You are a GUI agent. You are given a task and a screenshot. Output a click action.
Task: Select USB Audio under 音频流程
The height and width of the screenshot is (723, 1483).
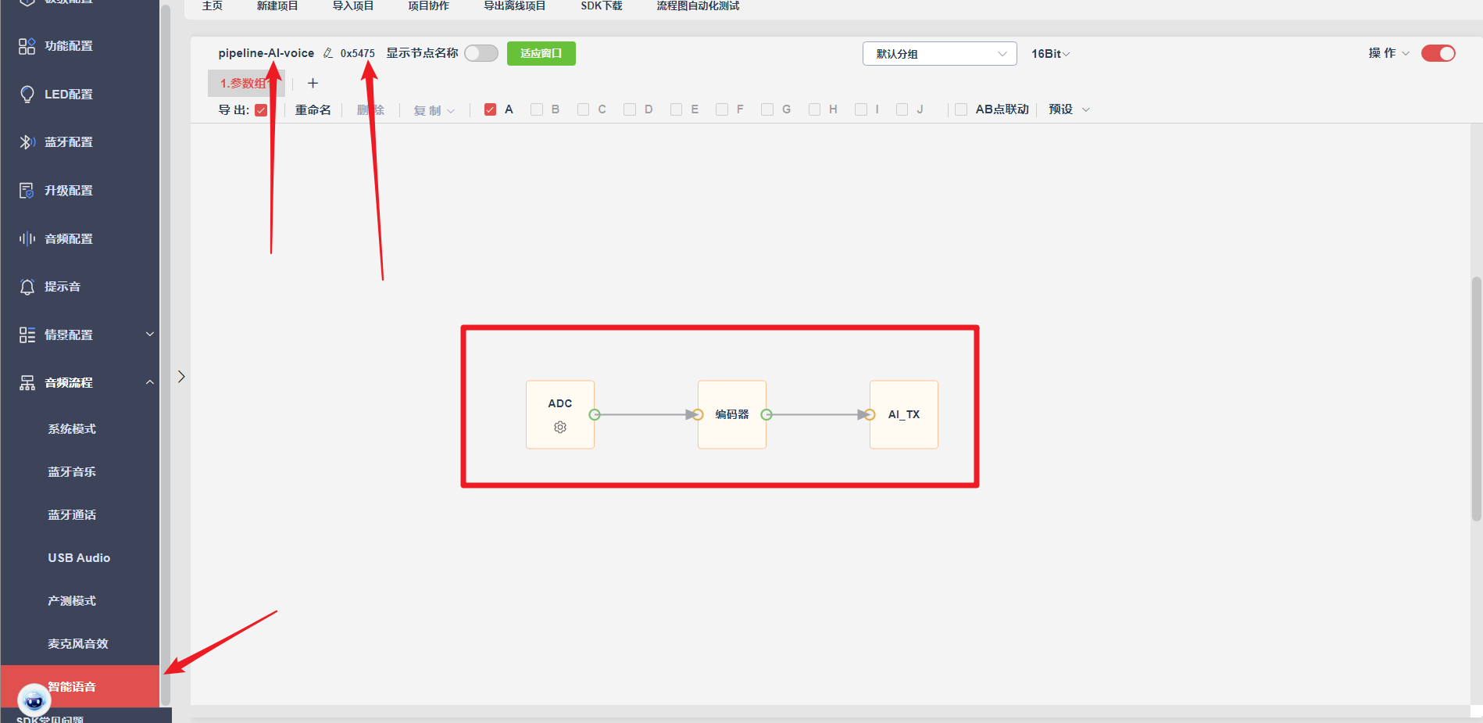pyautogui.click(x=80, y=558)
